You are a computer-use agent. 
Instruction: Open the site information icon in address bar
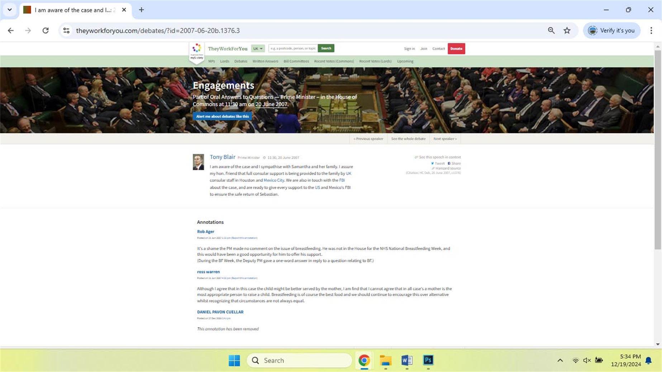[66, 30]
